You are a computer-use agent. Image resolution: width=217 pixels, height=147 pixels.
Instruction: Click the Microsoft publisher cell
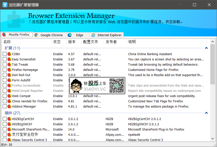click(x=112, y=130)
